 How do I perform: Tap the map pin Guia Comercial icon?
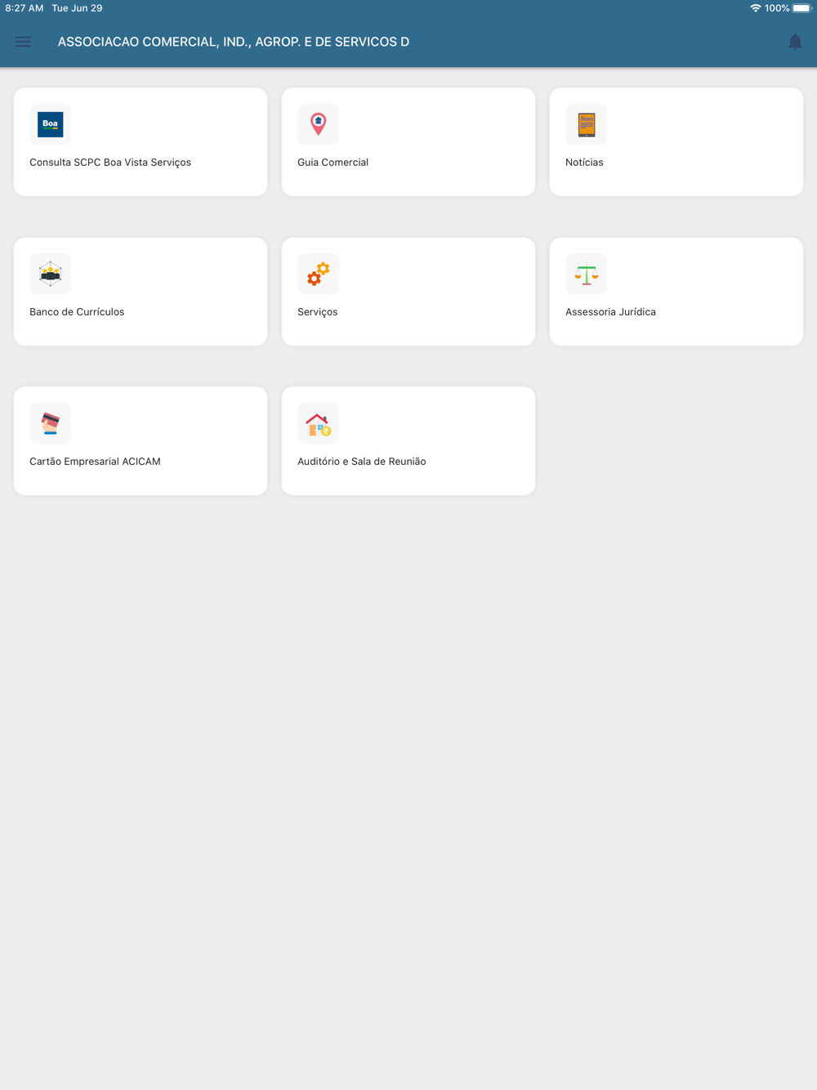click(318, 124)
